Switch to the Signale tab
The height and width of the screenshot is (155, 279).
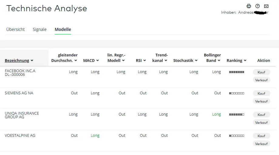40,29
